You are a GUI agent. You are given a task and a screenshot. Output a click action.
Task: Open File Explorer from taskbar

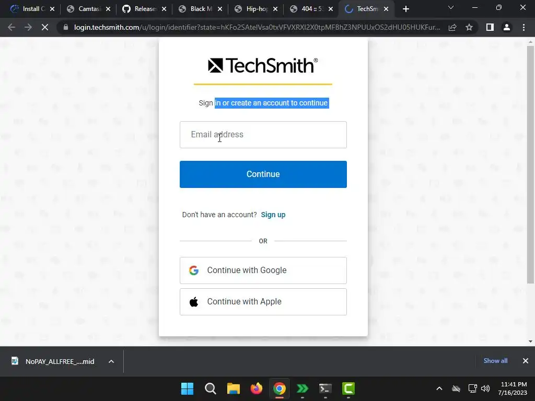(234, 388)
